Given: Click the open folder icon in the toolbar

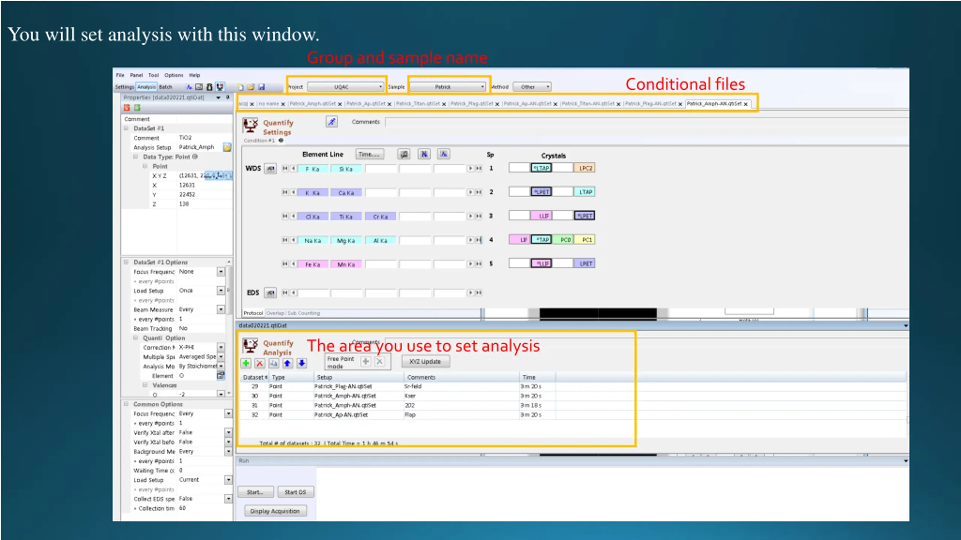Looking at the screenshot, I should 251,87.
